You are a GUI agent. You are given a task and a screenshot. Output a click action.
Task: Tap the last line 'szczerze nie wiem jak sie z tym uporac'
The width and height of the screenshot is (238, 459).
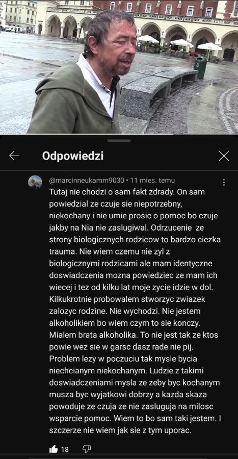pyautogui.click(x=120, y=431)
